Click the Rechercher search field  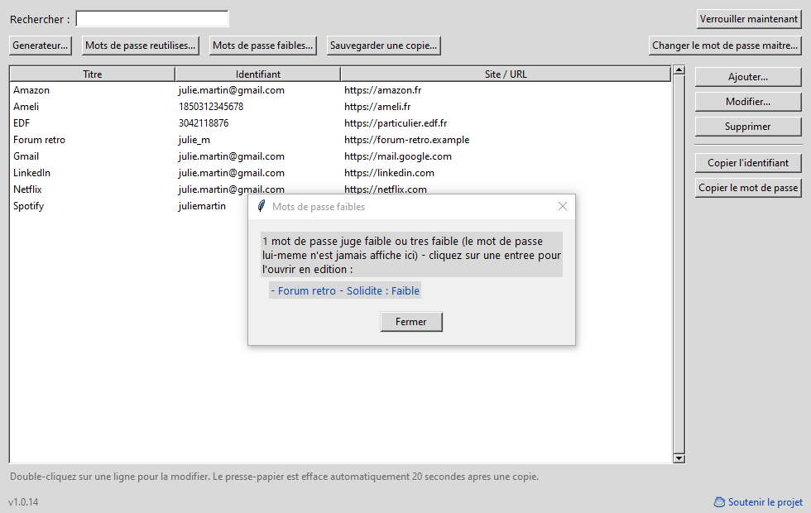pos(152,19)
